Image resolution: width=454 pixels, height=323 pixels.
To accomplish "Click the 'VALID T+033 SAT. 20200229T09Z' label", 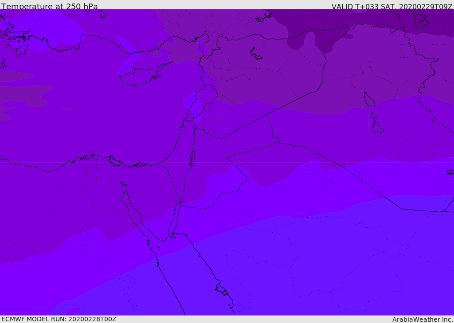I will (x=392, y=6).
